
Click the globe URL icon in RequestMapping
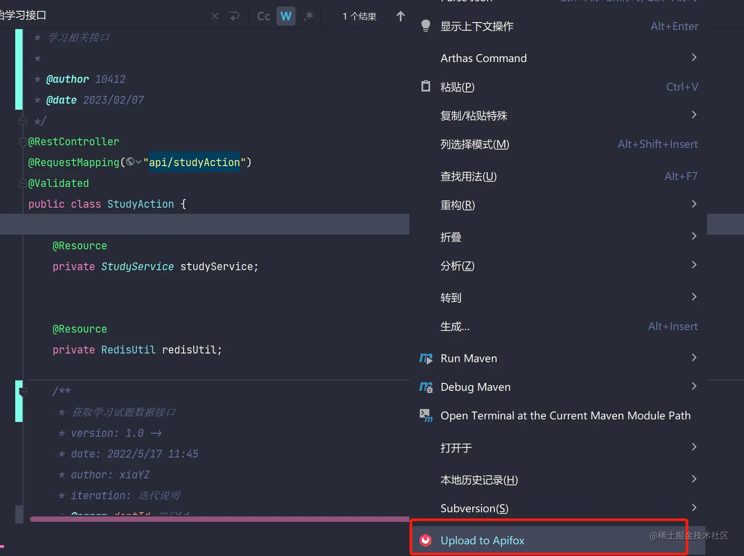(x=130, y=162)
